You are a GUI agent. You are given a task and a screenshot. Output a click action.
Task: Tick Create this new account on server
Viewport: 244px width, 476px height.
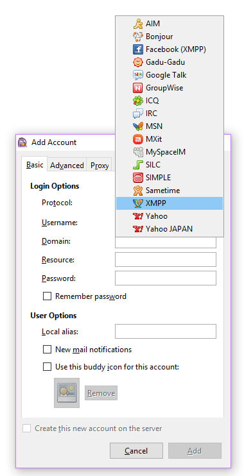[x=27, y=429]
